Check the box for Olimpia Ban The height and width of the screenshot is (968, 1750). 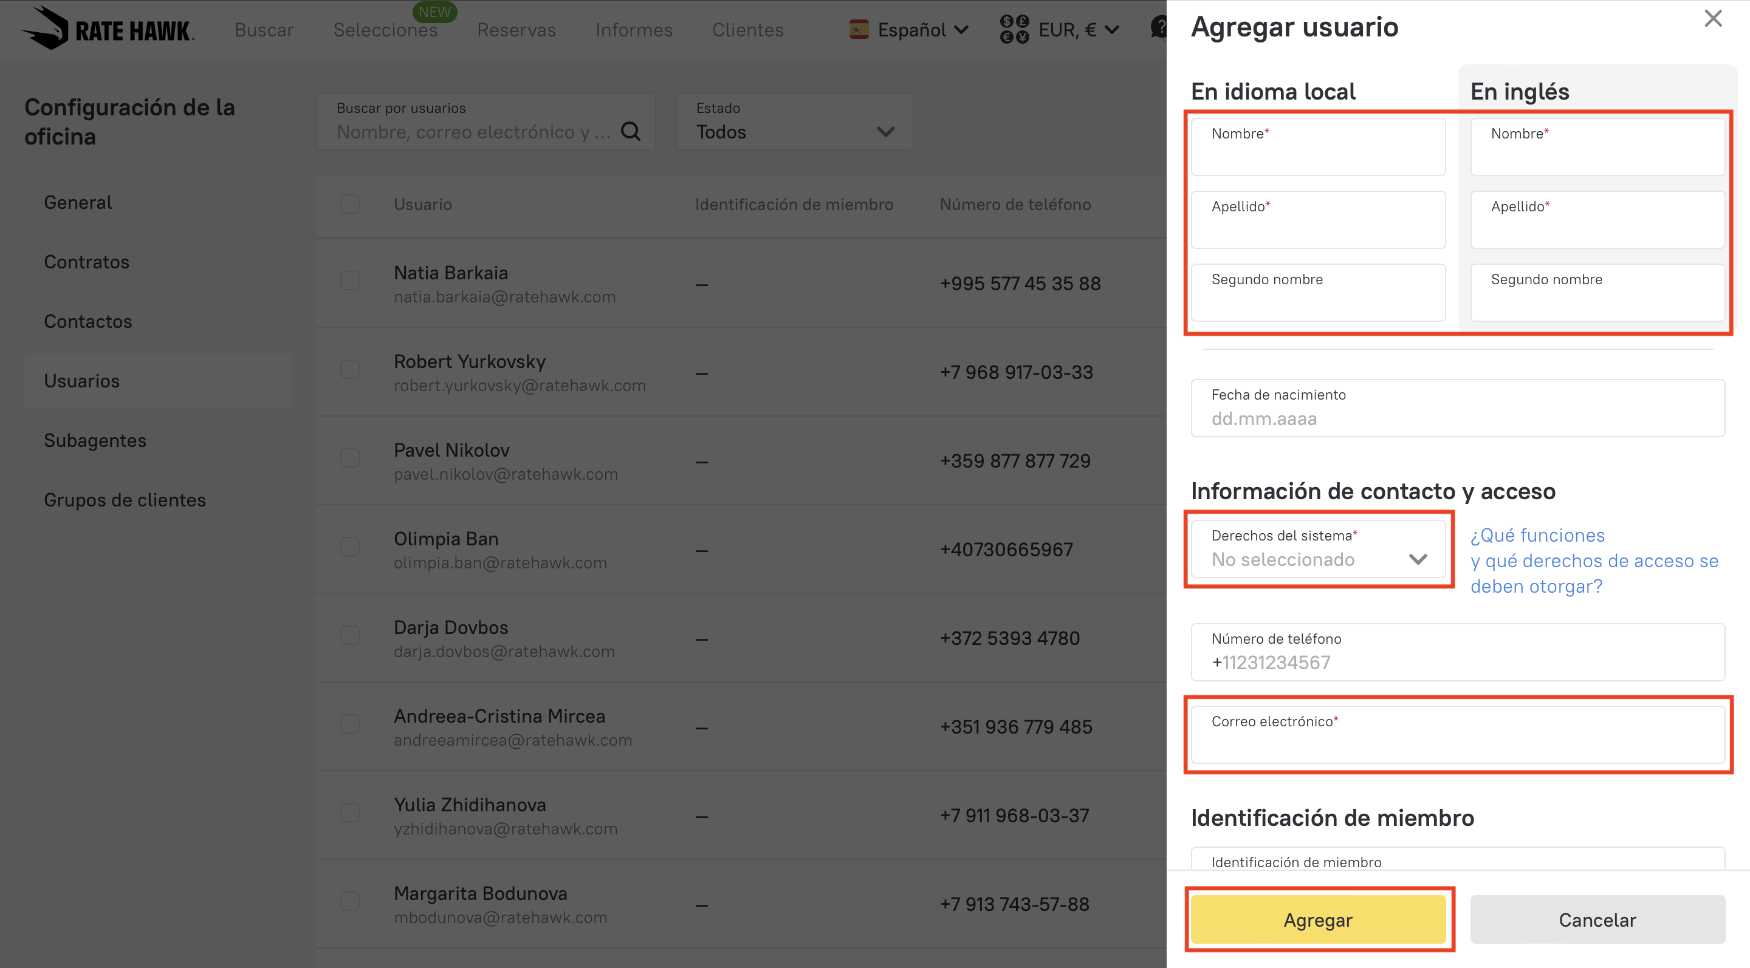tap(350, 547)
